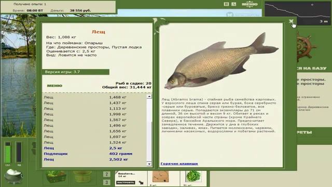Click the dark alcohol level bar

pos(19,152)
